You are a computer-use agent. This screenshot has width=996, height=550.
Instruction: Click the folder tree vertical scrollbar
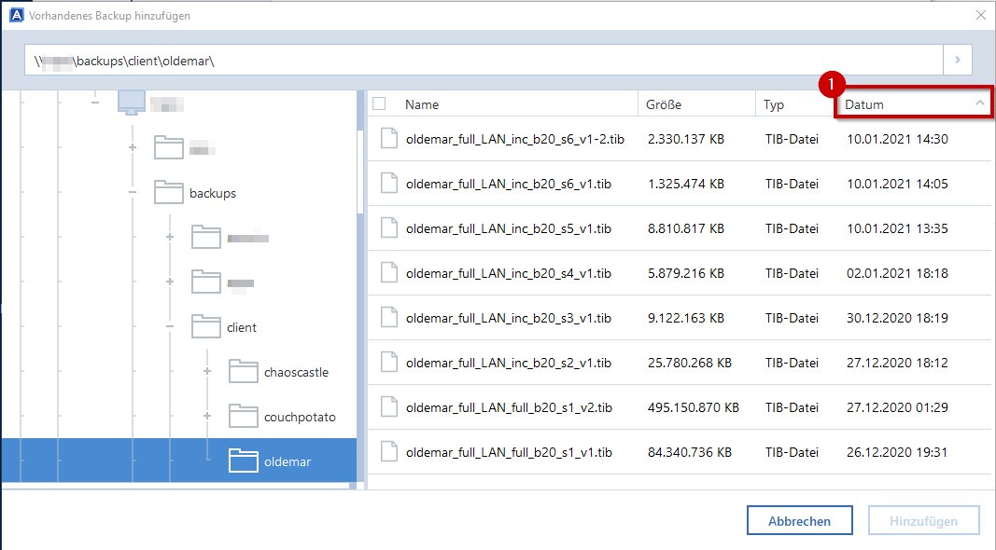click(359, 158)
